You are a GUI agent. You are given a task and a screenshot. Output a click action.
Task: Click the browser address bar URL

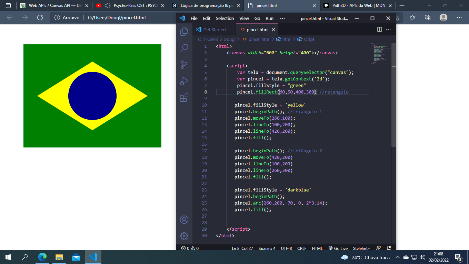point(117,18)
